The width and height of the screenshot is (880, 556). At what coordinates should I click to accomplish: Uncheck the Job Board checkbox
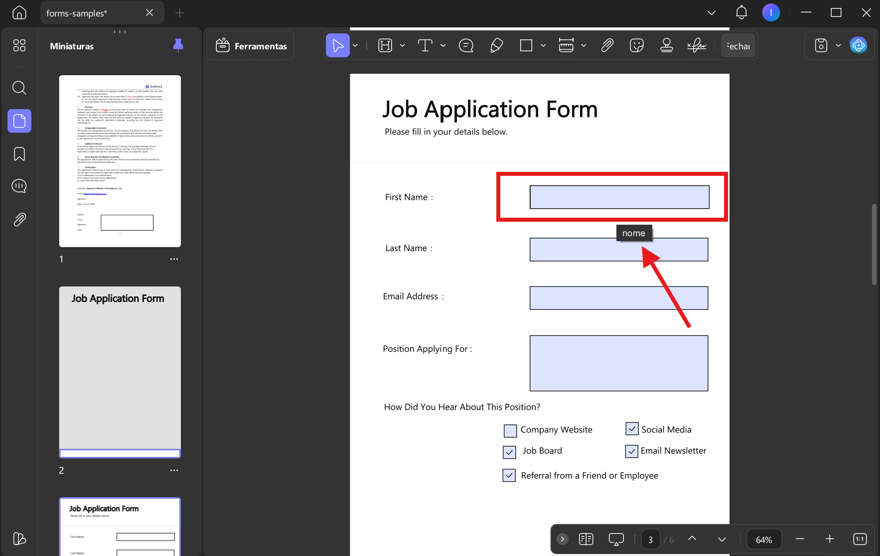pyautogui.click(x=509, y=452)
